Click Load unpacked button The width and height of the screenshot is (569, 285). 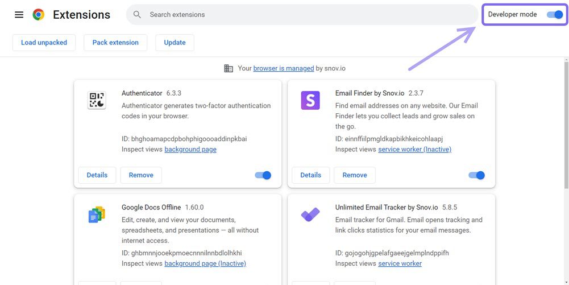(x=44, y=43)
